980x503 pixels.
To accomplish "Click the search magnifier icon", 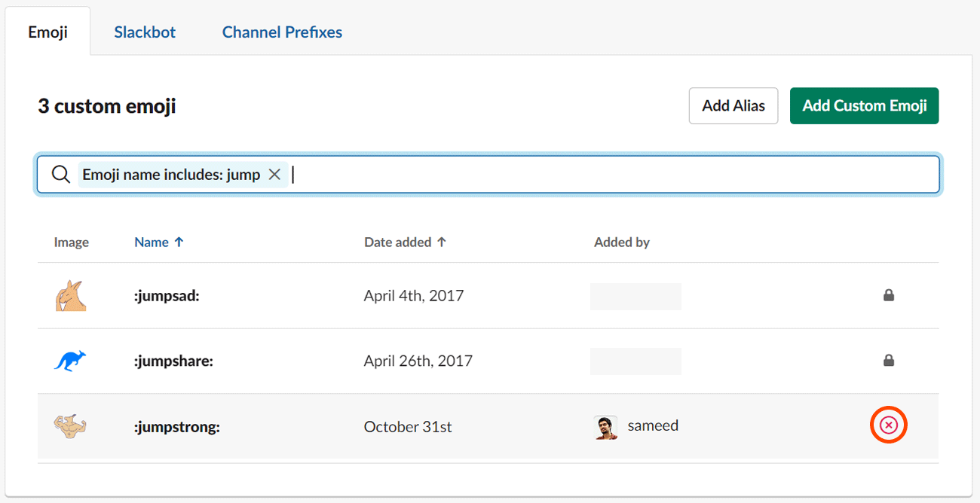I will [x=60, y=174].
